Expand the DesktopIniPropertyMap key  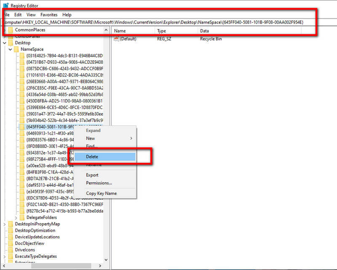pyautogui.click(x=5, y=224)
